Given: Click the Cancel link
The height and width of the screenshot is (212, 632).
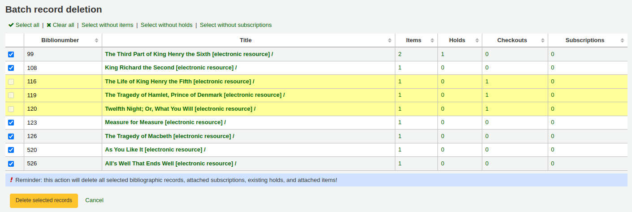Looking at the screenshot, I should pos(94,200).
